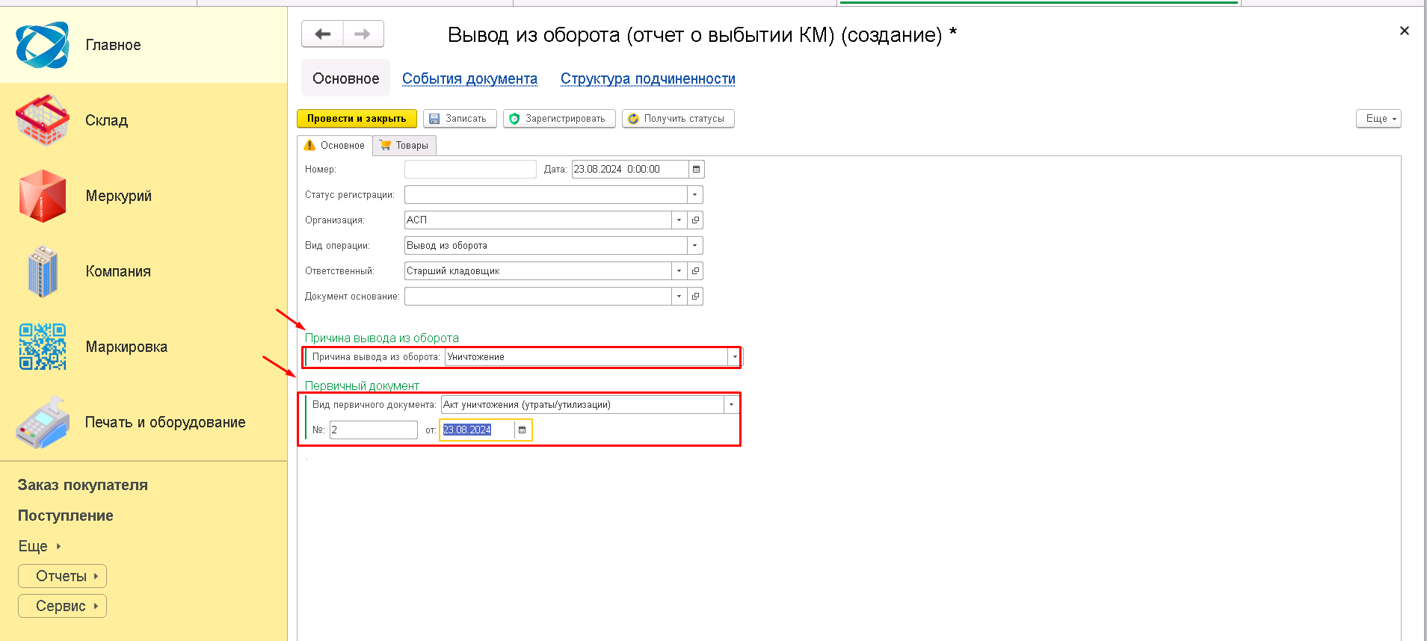Click the empty Документ основание field

tap(537, 297)
